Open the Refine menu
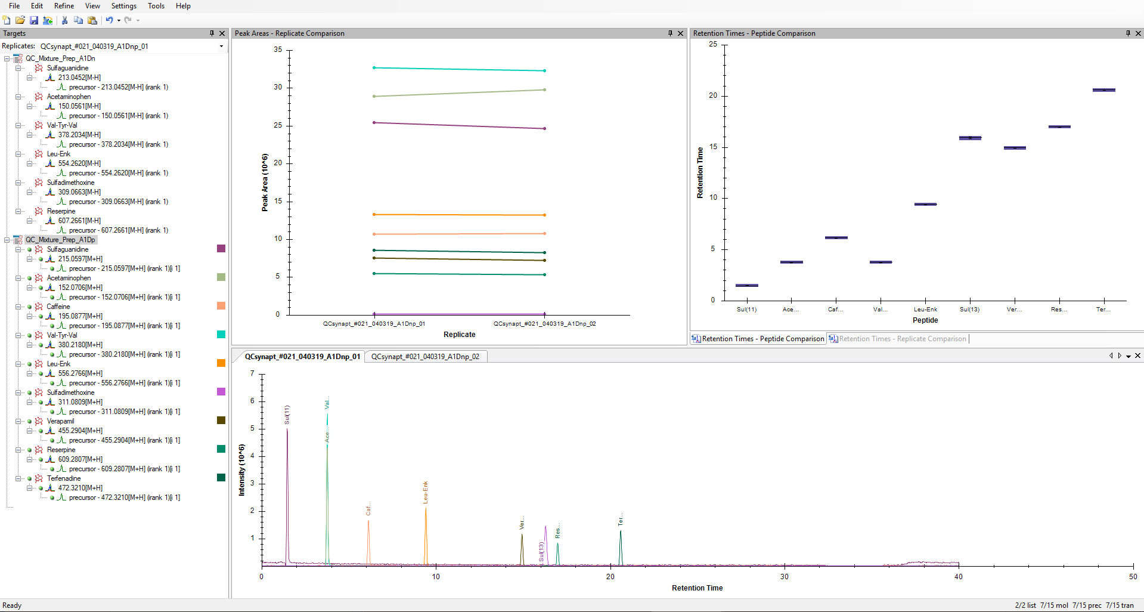The height and width of the screenshot is (612, 1144). pos(64,6)
